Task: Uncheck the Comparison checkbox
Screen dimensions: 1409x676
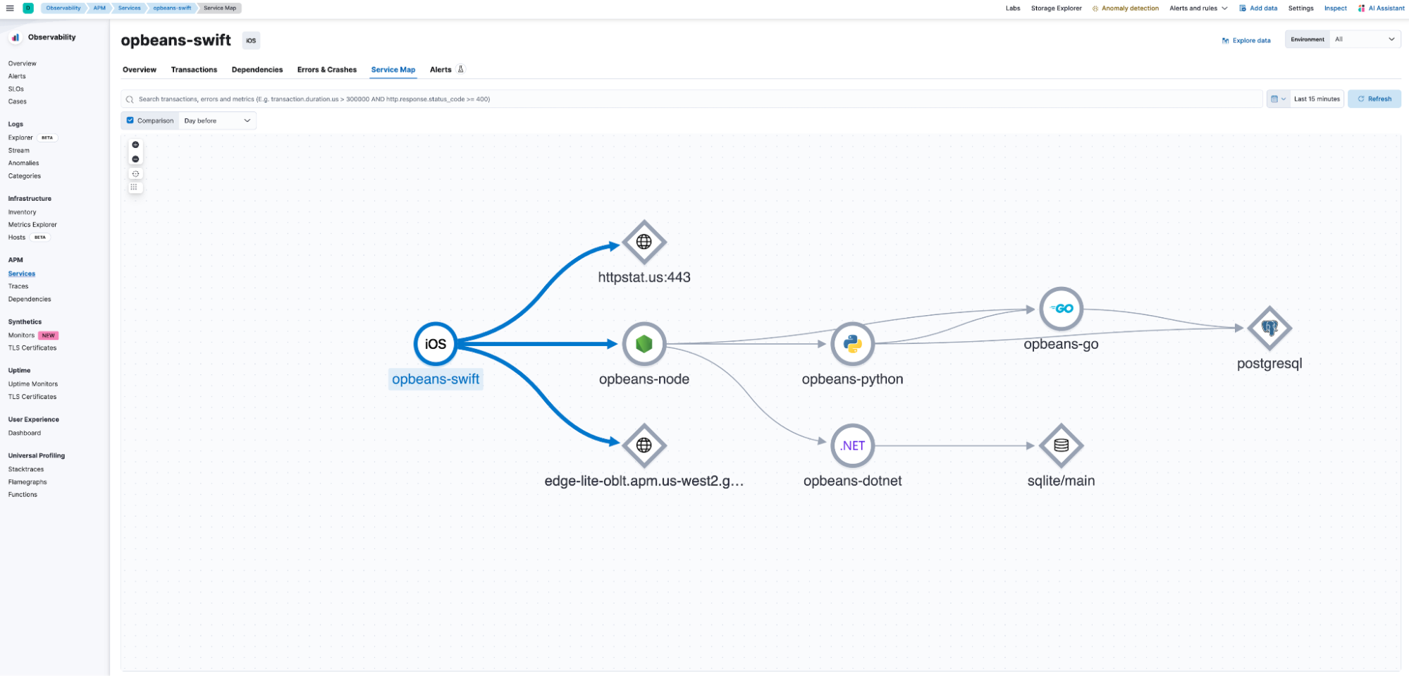Action: click(130, 121)
